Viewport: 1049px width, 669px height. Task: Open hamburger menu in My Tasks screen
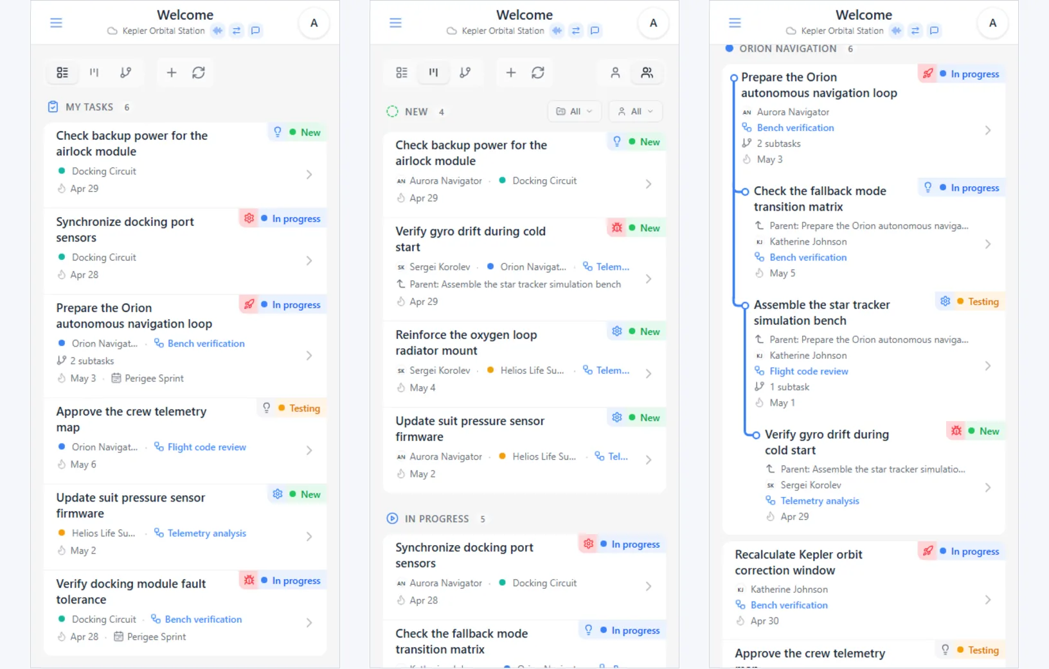point(57,23)
